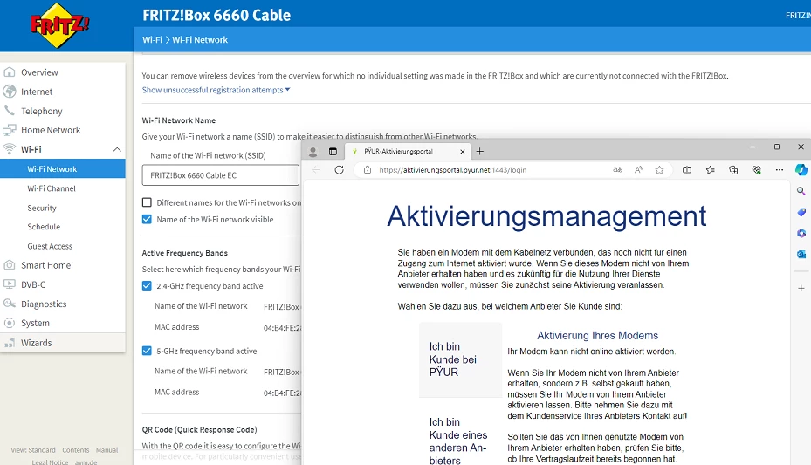Toggle Edge split screen icon

687,170
